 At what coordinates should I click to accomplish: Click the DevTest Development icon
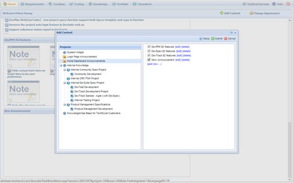[72, 87]
